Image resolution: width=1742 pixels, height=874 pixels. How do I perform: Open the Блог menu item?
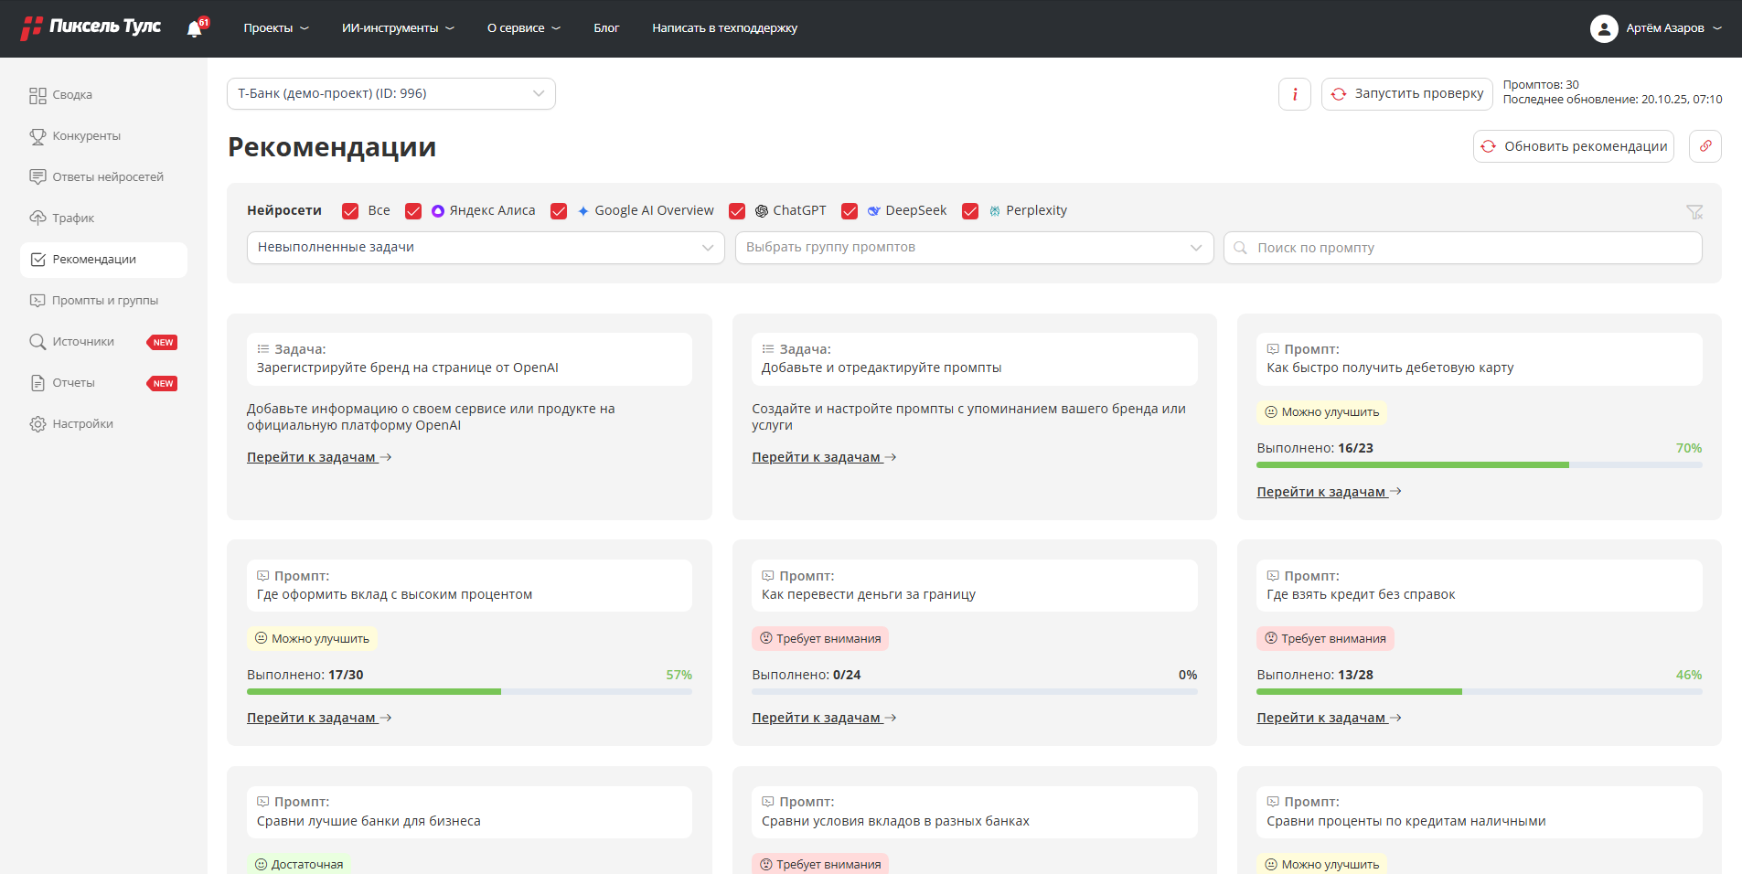pyautogui.click(x=606, y=28)
